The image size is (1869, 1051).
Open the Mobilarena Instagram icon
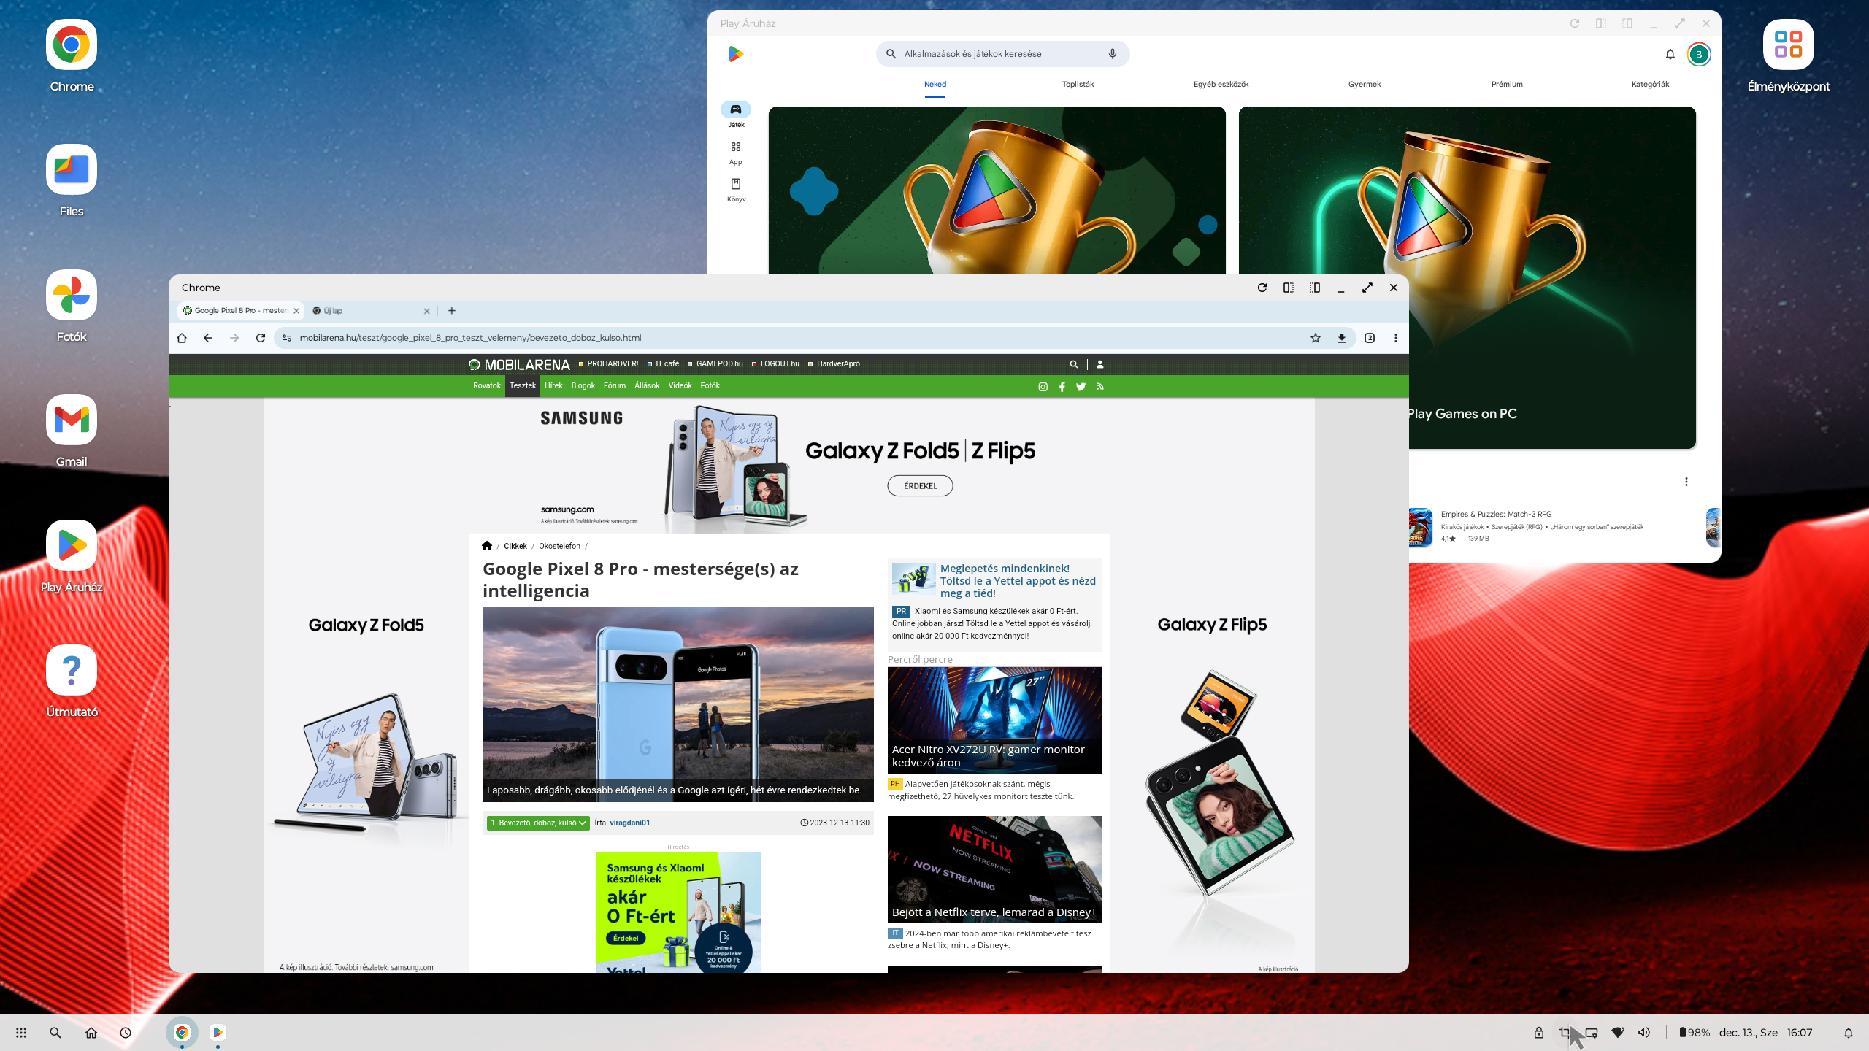coord(1043,387)
